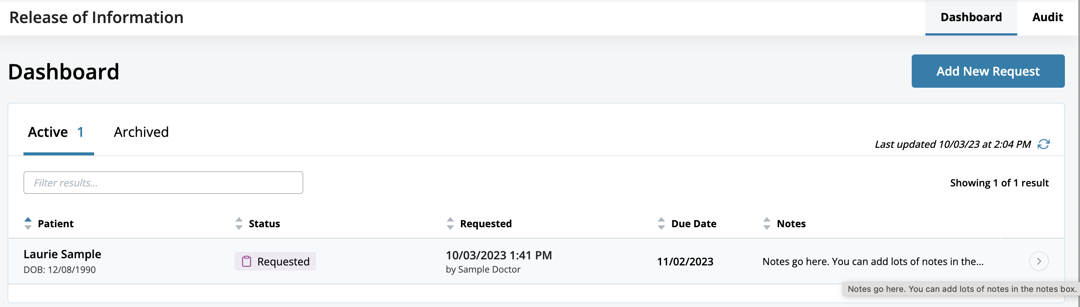Image resolution: width=1080 pixels, height=307 pixels.
Task: Sort by Patient column arrows
Action: (x=28, y=223)
